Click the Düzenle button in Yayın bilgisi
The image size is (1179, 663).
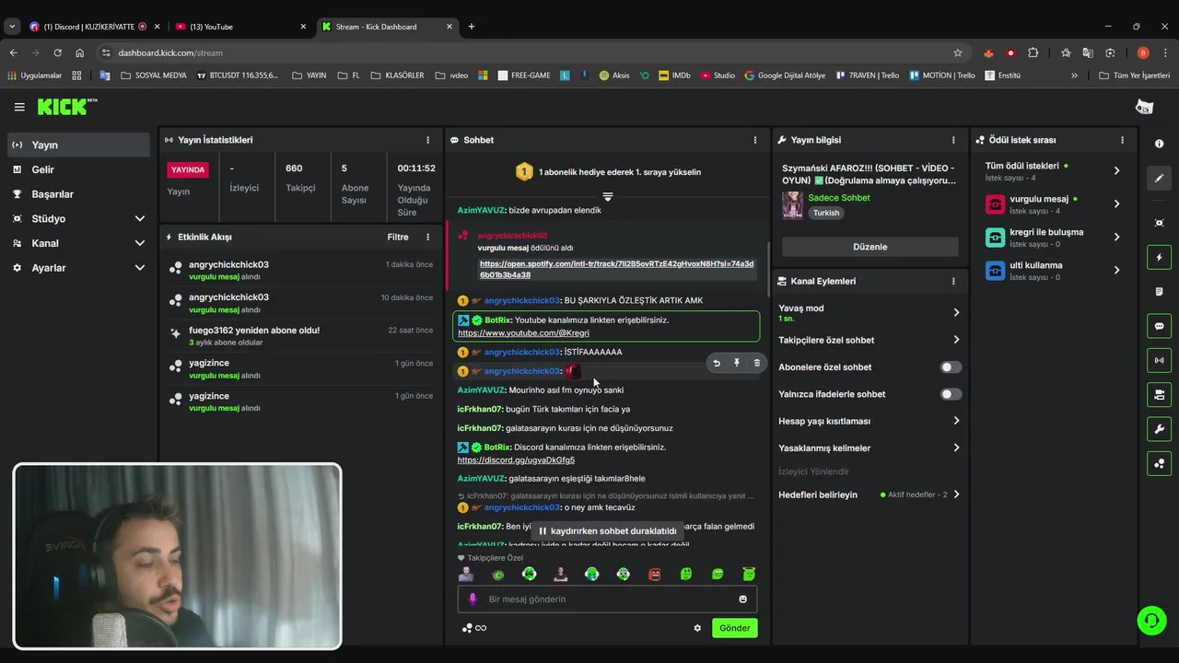pyautogui.click(x=870, y=247)
